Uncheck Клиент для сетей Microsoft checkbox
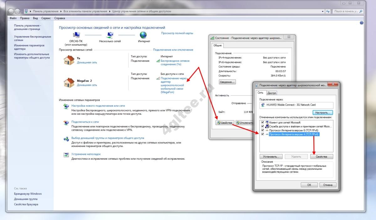 (x=263, y=123)
